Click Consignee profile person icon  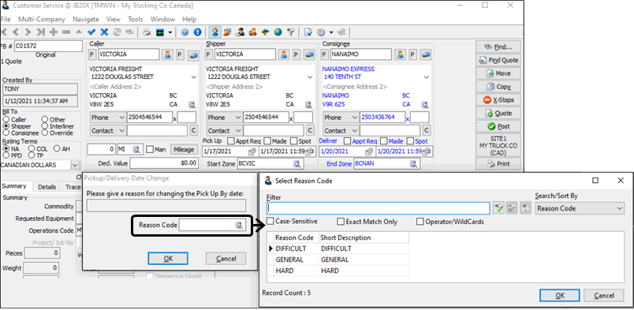[x=400, y=54]
